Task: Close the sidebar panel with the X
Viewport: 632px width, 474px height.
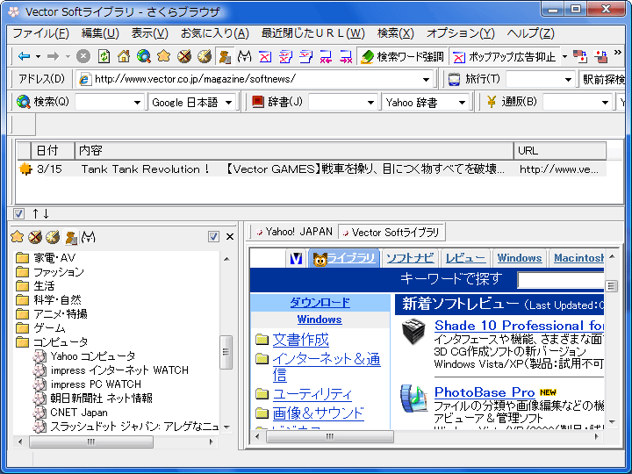Action: tap(230, 237)
